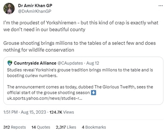Click the Glorious Twelfth sentence in quote
Image resolution: width=167 pixels, height=132 pixels.
coord(80,90)
